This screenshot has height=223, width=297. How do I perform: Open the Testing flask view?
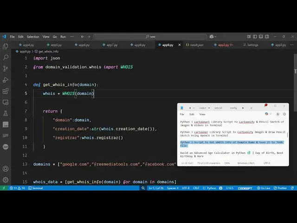pyautogui.click(x=6, y=113)
